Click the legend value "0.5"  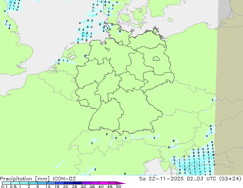point(13,186)
